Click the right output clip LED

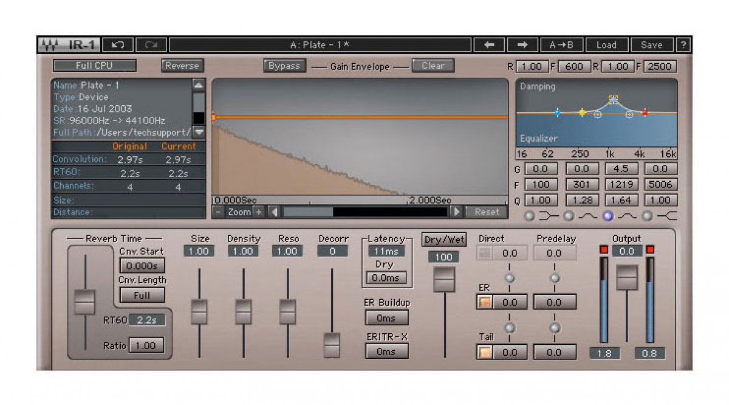(x=650, y=250)
